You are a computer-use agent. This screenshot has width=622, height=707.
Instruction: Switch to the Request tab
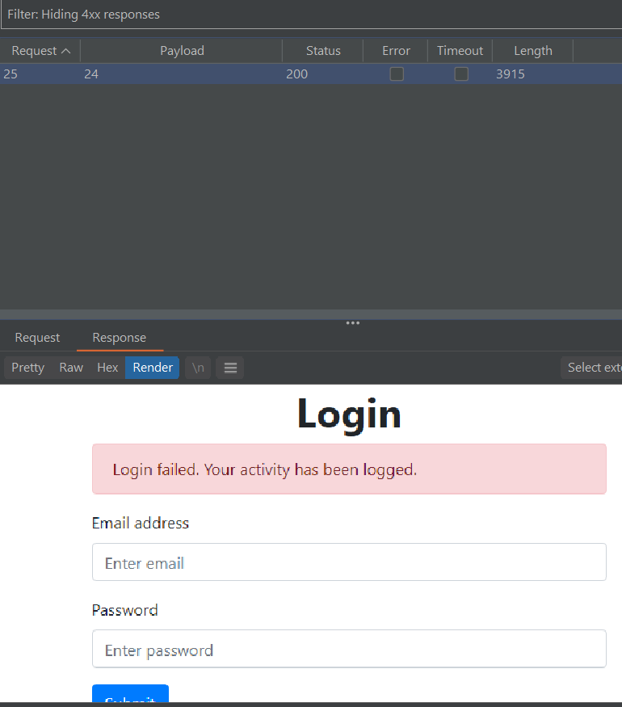pyautogui.click(x=37, y=337)
